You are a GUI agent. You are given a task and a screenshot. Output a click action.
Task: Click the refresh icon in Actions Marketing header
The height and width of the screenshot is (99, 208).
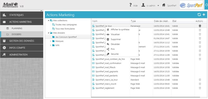(199, 15)
